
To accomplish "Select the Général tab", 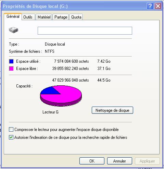I will point(13,16).
